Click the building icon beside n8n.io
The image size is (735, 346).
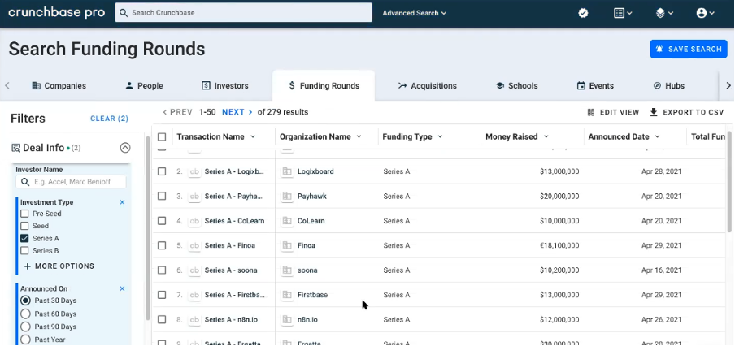click(286, 319)
